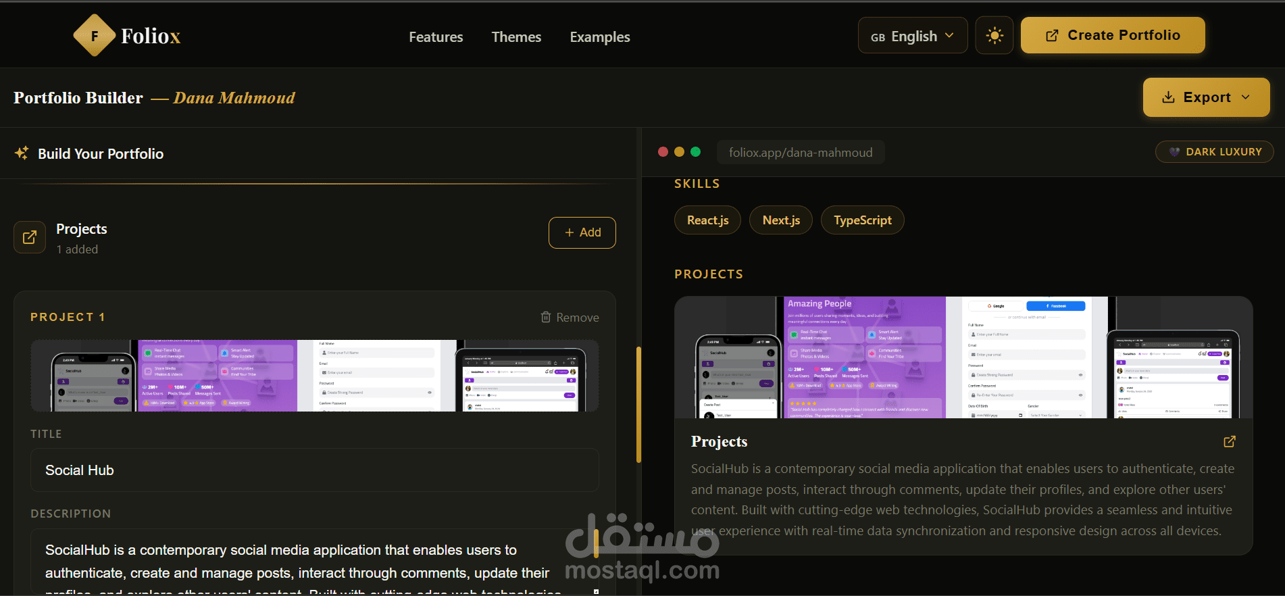
Task: Click the Foliox brand name text
Action: 151,36
